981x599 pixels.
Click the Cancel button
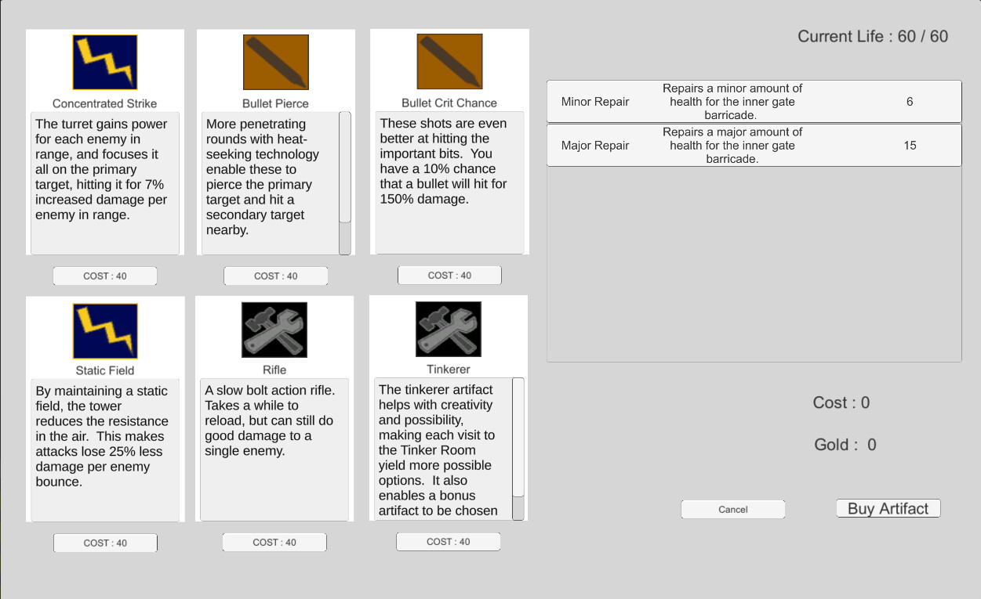coord(733,509)
